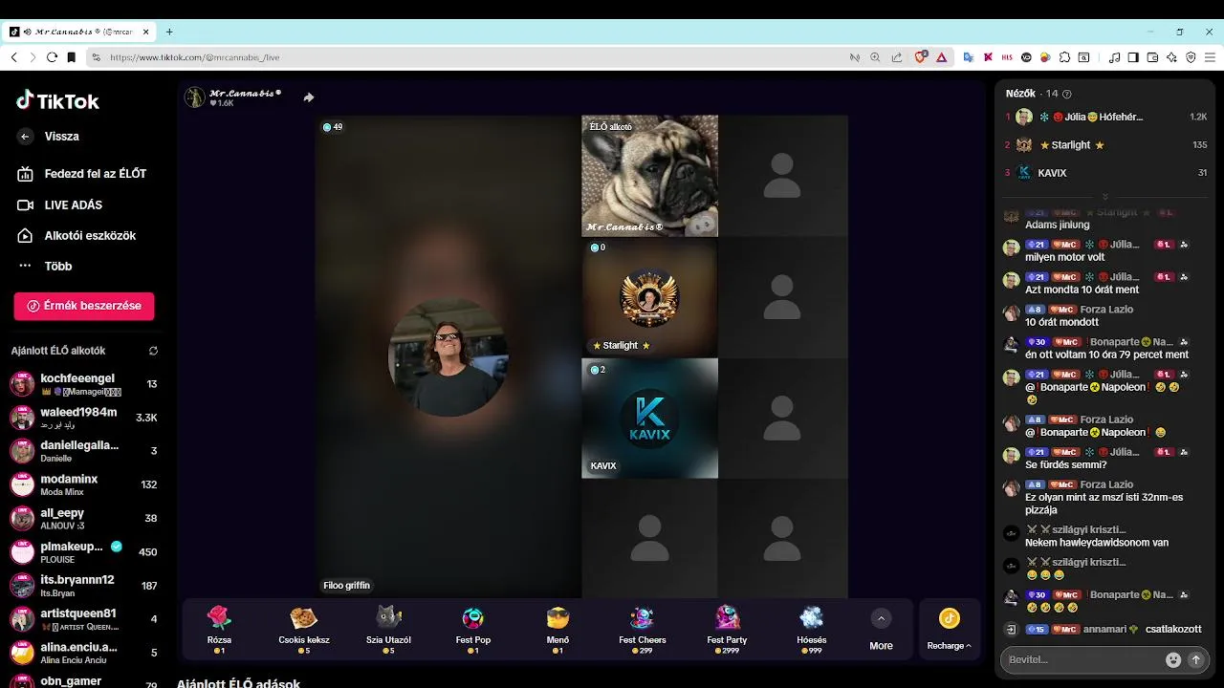Open its.bryannn12 live creator row
Image resolution: width=1224 pixels, height=688 pixels.
[x=84, y=586]
